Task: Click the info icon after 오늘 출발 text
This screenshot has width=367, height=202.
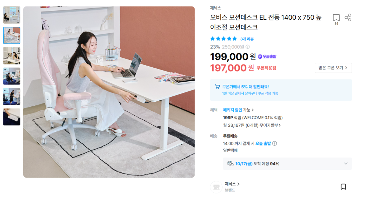Action: tap(275, 143)
